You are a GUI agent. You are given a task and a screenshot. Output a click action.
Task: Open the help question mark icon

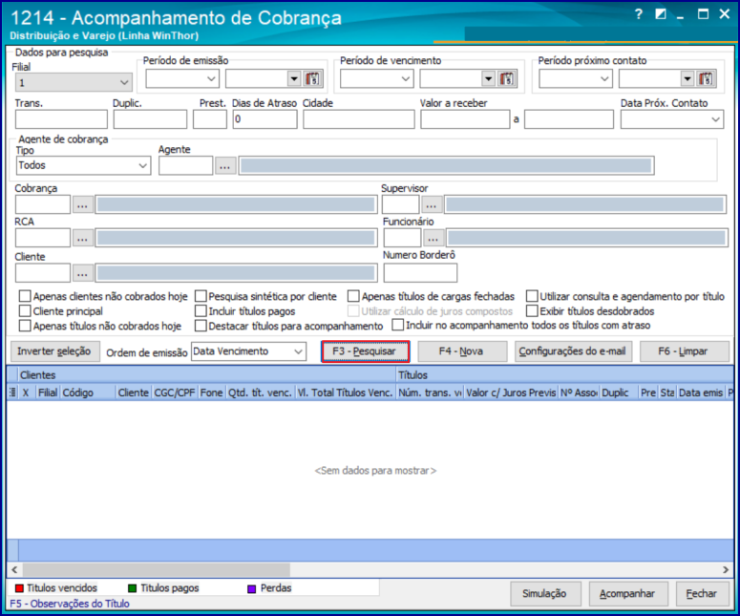point(639,14)
